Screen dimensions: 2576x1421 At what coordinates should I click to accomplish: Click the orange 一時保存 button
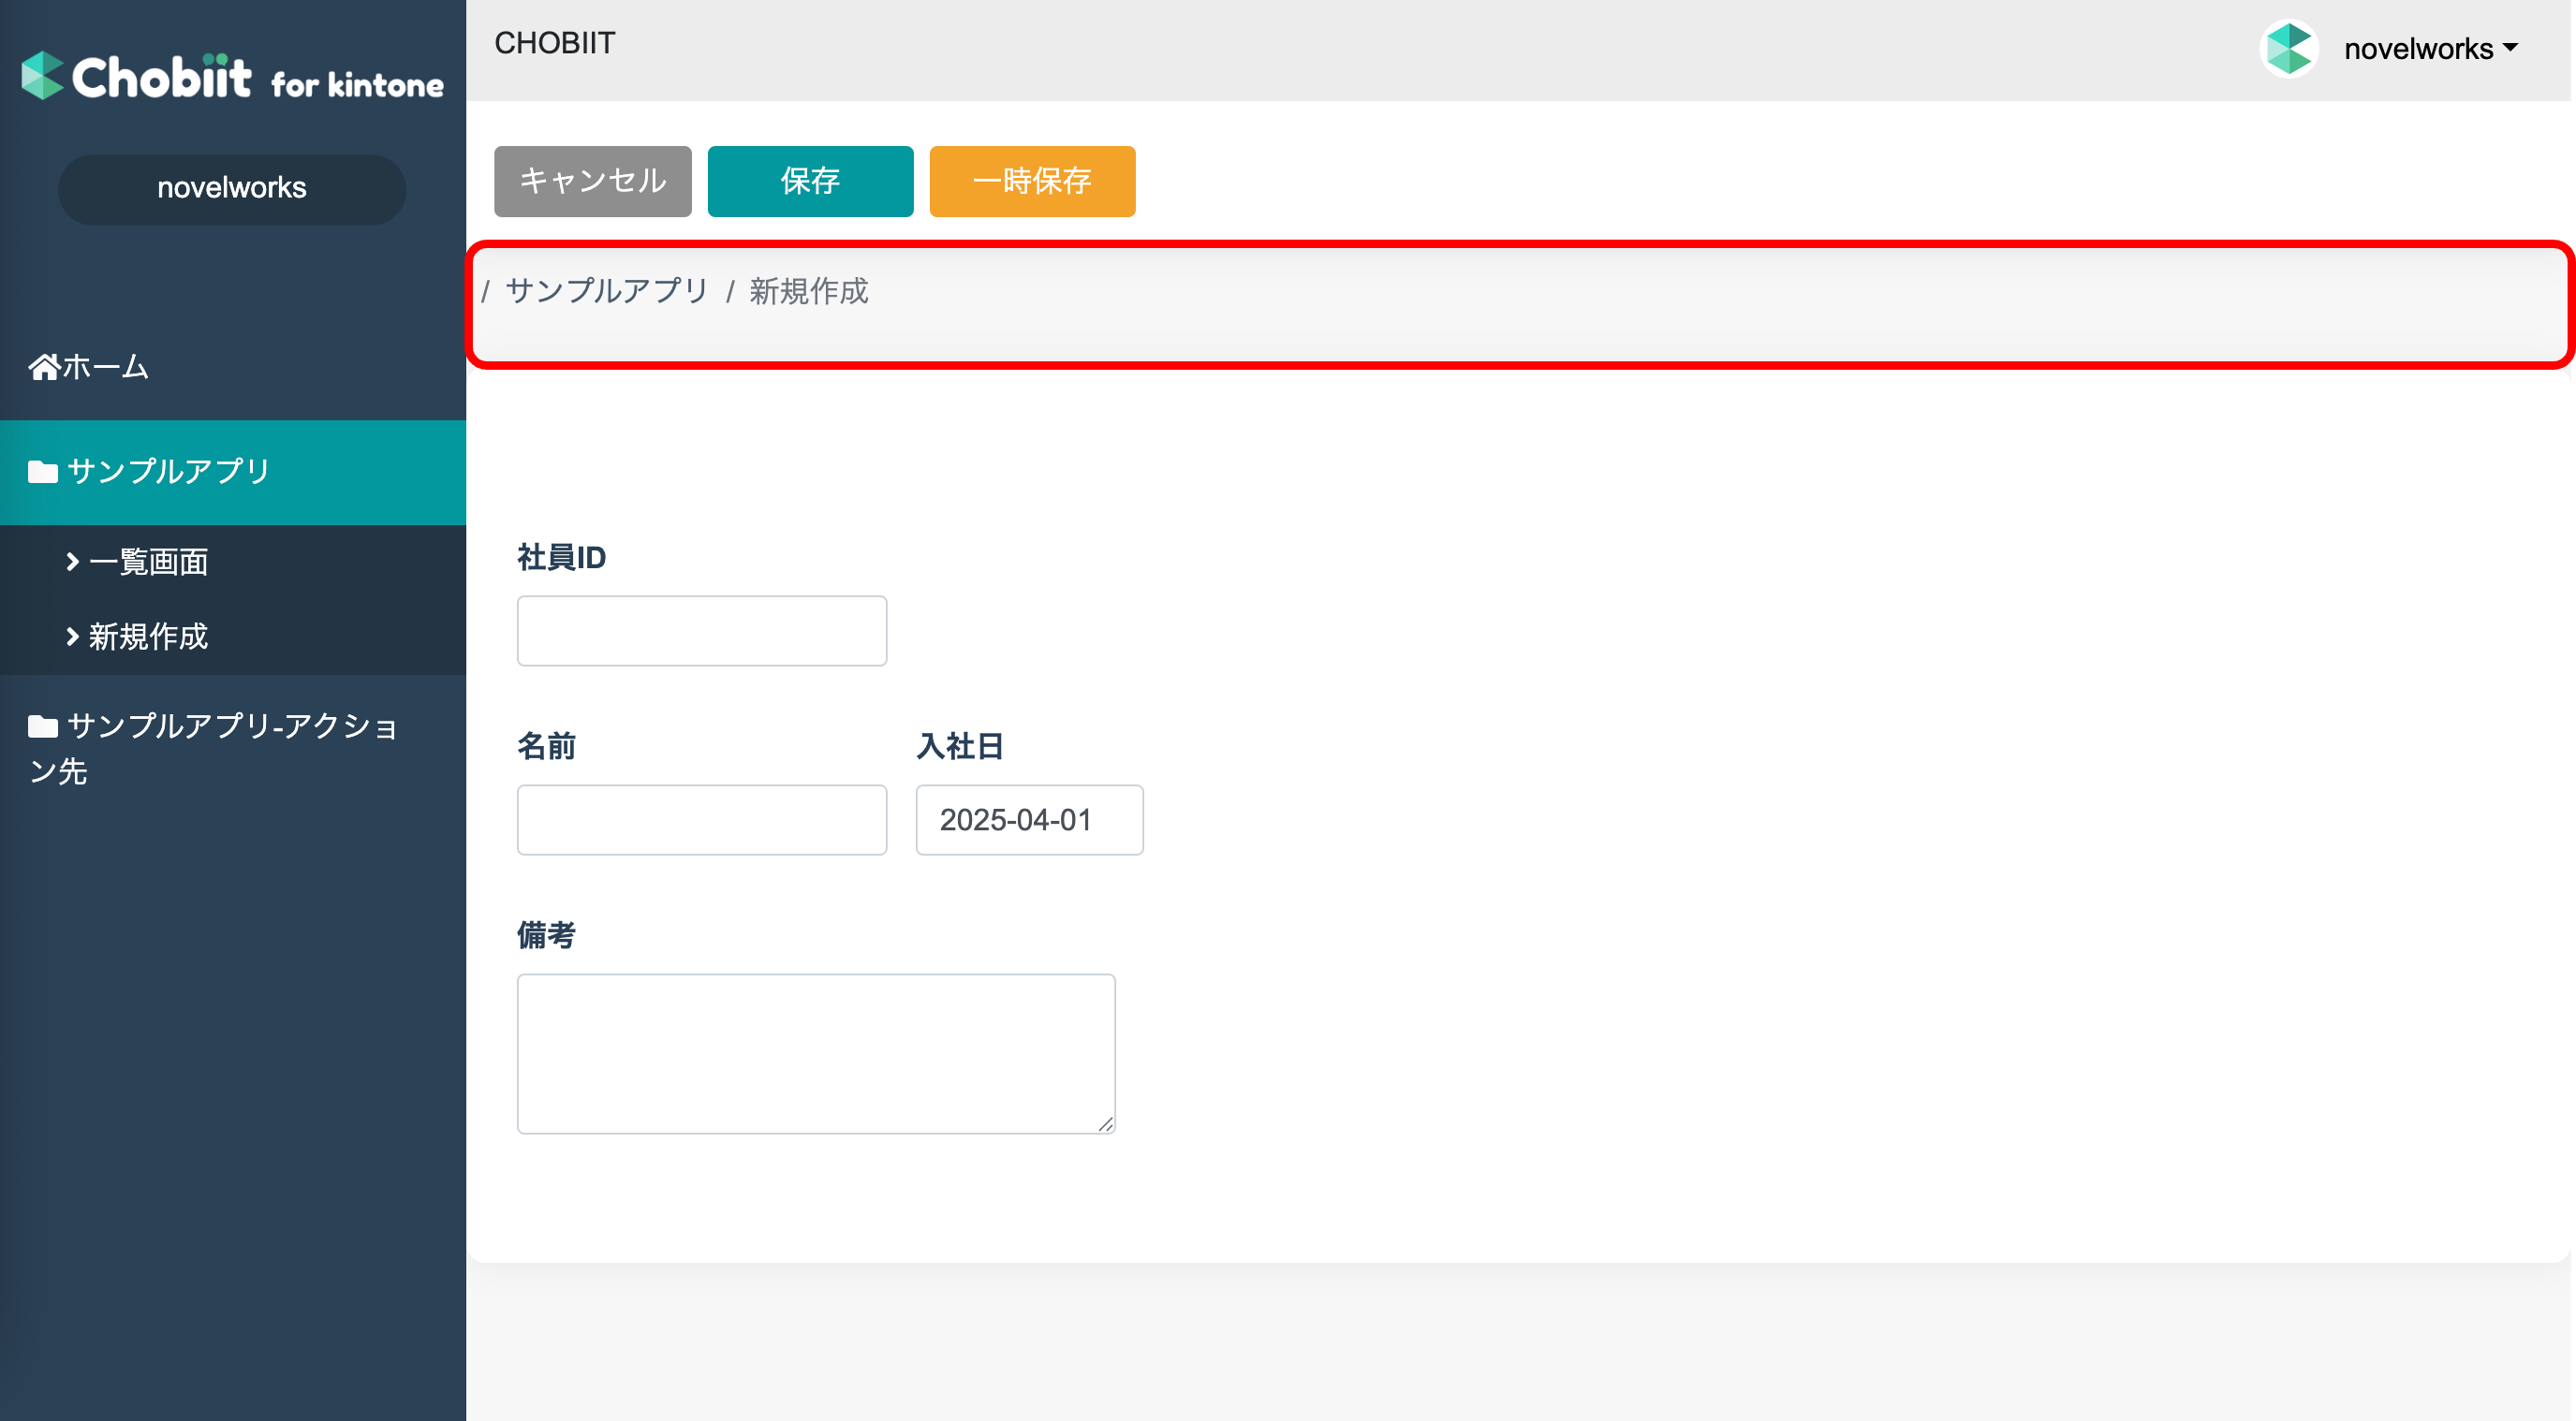[x=1033, y=181]
